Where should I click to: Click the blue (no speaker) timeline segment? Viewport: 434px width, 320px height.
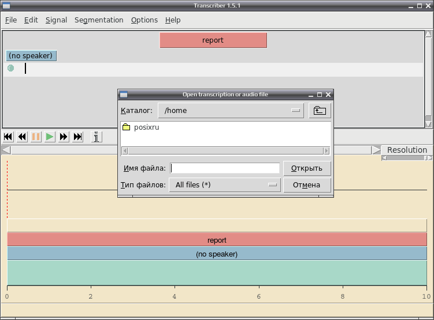coord(217,254)
